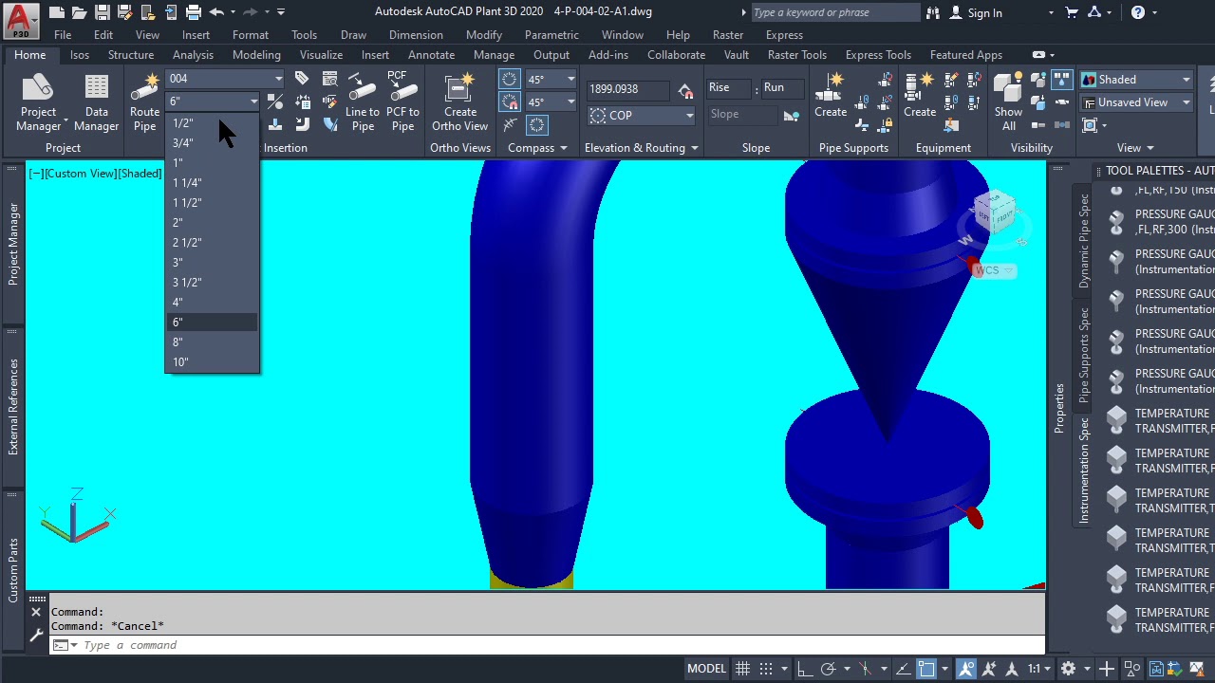Screen dimensions: 1215x683
Task: Click the Type a command input
Action: click(560, 645)
